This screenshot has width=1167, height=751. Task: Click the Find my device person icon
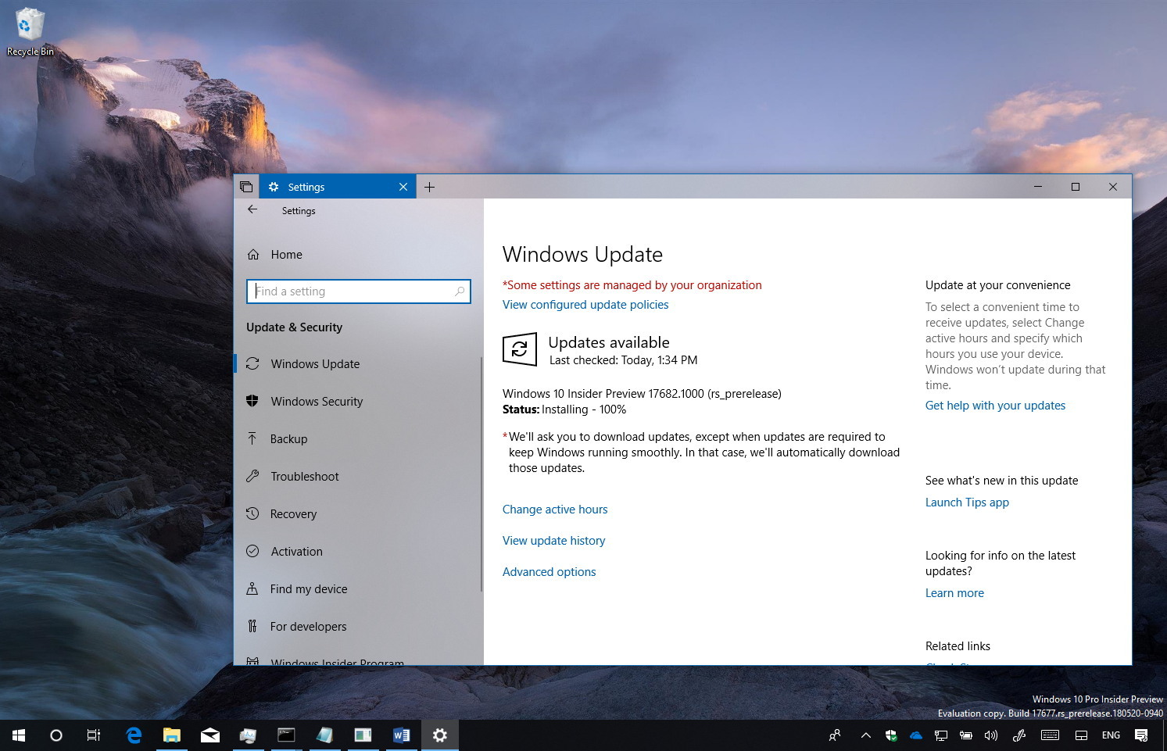pos(252,588)
